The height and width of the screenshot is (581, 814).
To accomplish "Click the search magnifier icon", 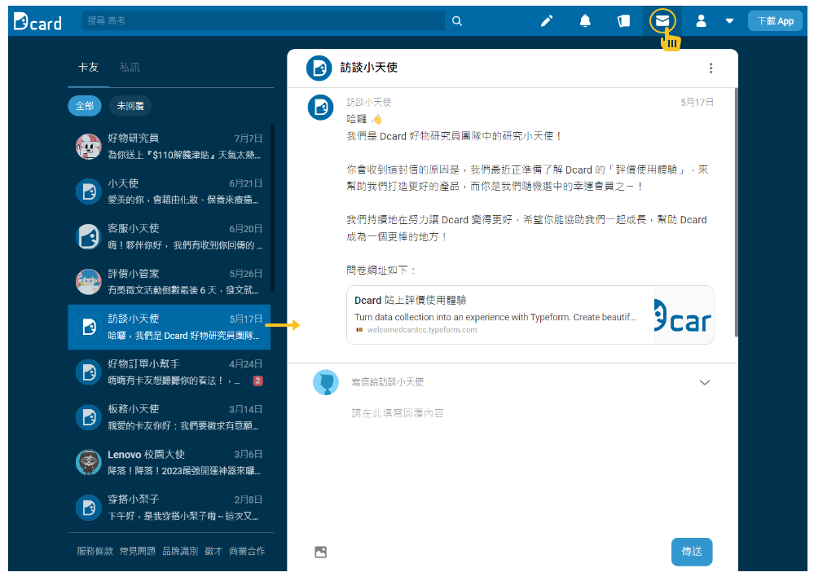I will pyautogui.click(x=456, y=20).
